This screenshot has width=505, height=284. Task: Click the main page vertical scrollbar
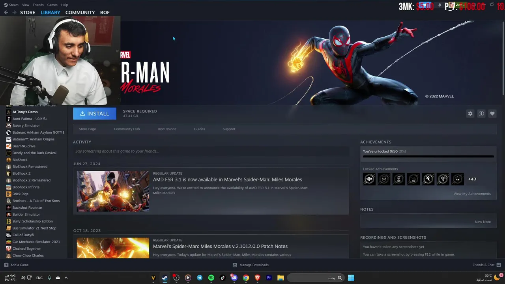pyautogui.click(x=503, y=58)
